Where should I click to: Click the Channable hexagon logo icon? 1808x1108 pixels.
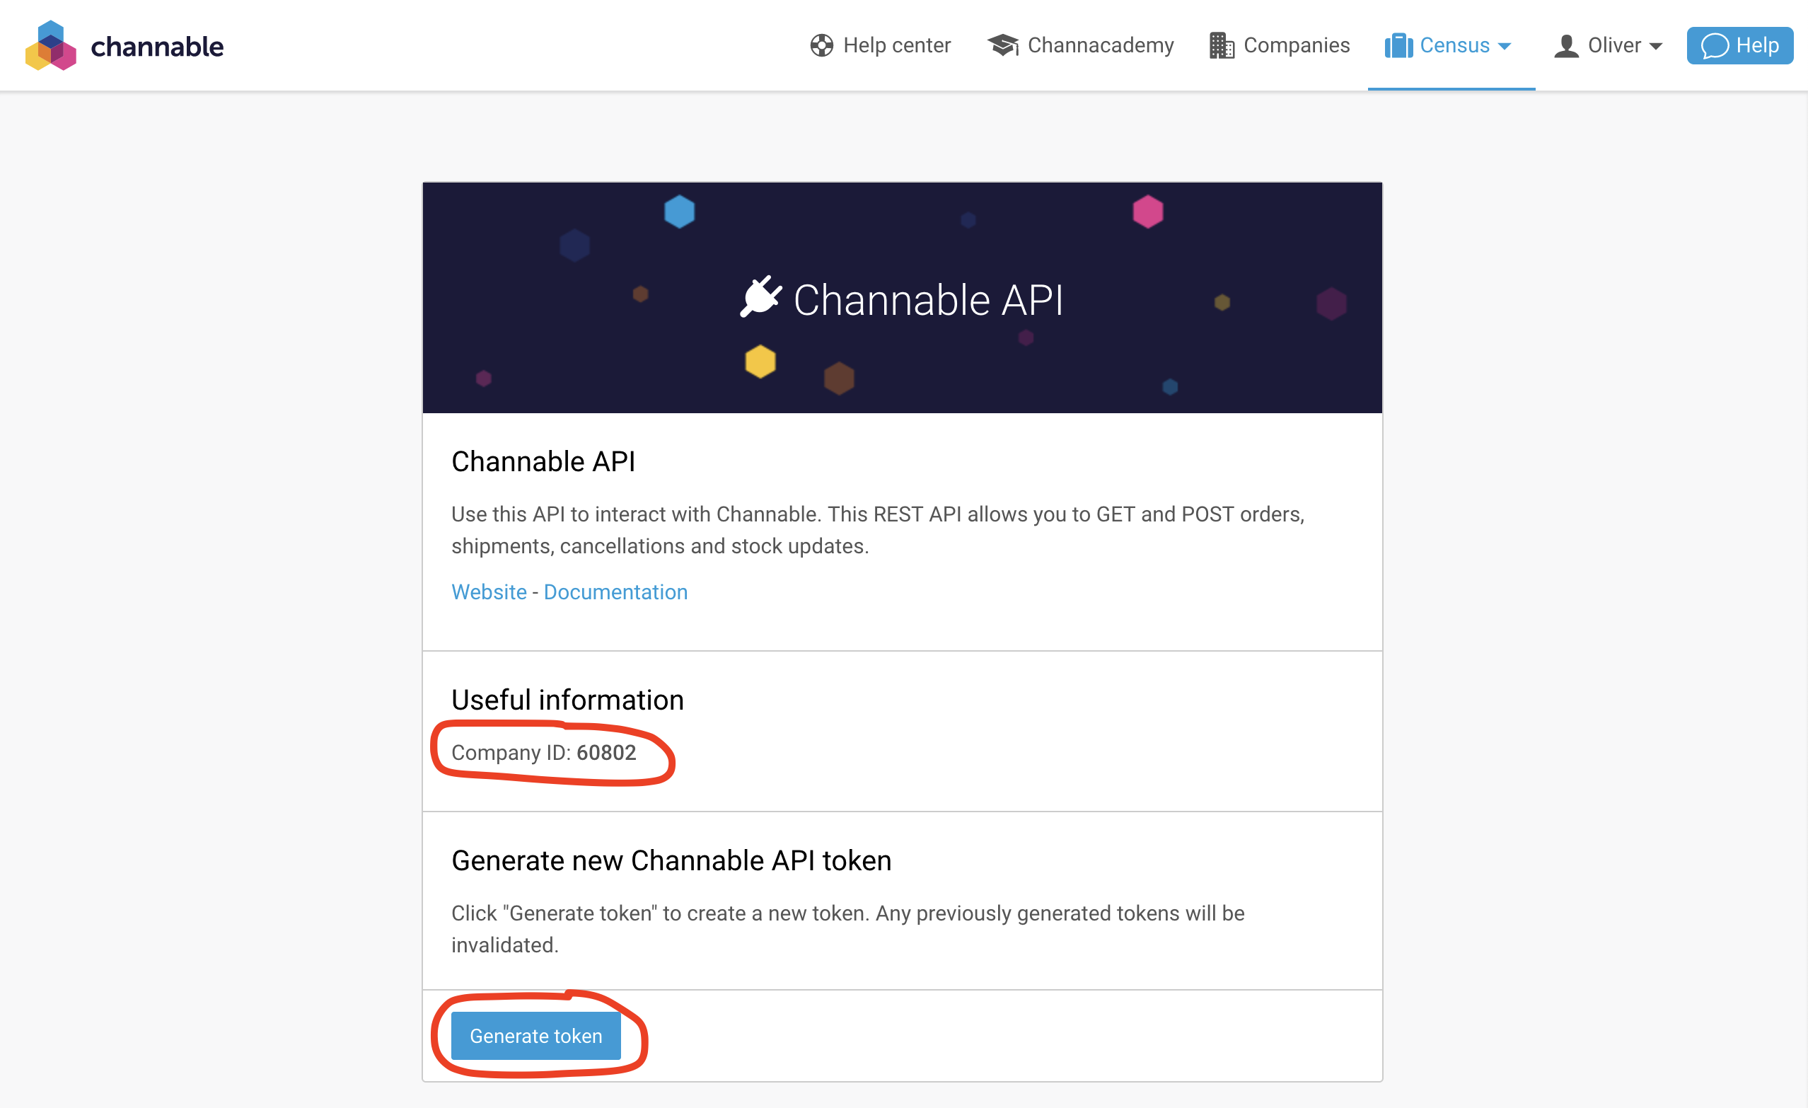pyautogui.click(x=51, y=45)
